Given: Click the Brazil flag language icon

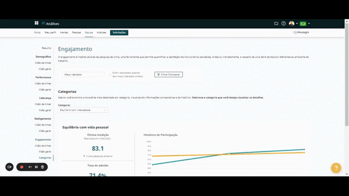Looking at the screenshot, I should pos(303,23).
